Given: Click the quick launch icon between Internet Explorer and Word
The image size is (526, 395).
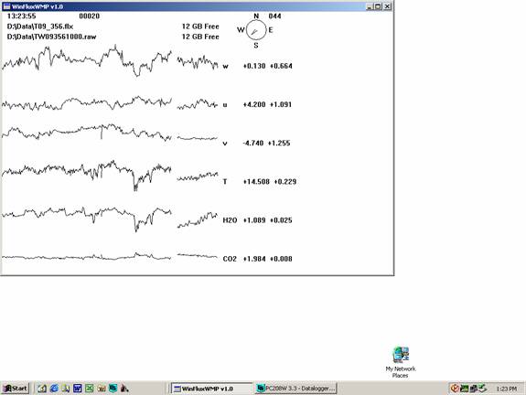Looking at the screenshot, I should click(66, 389).
